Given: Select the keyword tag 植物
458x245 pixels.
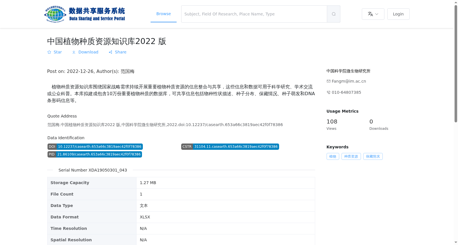Looking at the screenshot, I should click(x=333, y=156).
